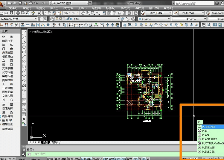This screenshot has height=160, width=224.
Task: Toggle 线宽 lineweight display in status bar
Action: point(129,159)
